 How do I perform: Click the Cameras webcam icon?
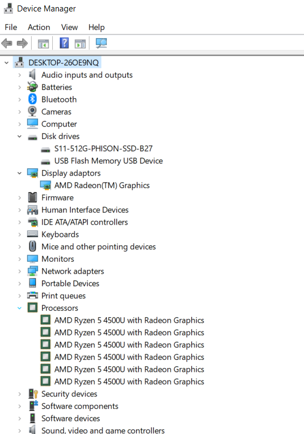32,112
